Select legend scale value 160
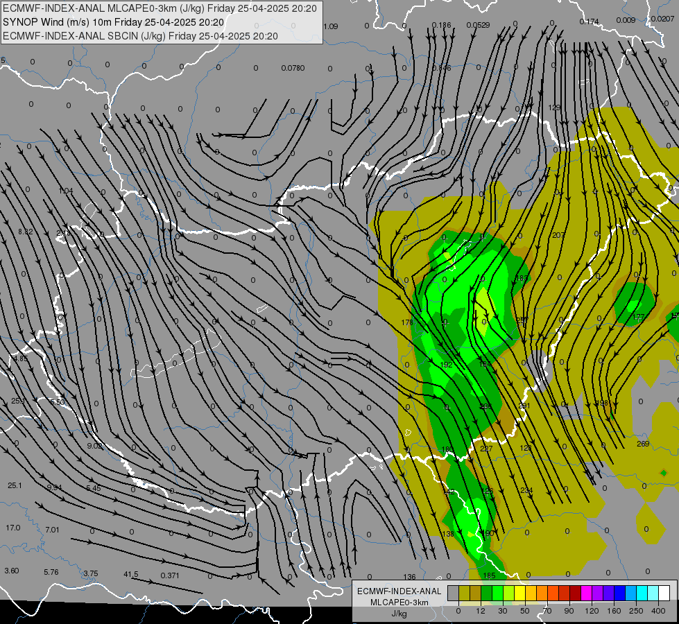Screen dimensions: 679x624 [x=614, y=611]
